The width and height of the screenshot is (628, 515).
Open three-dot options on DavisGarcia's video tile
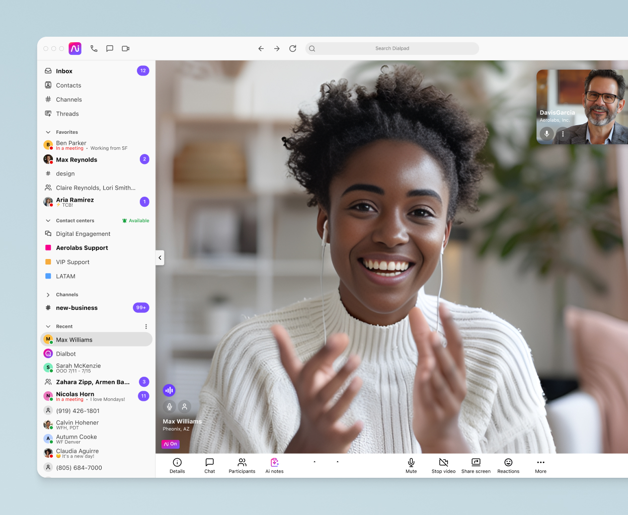coord(563,134)
